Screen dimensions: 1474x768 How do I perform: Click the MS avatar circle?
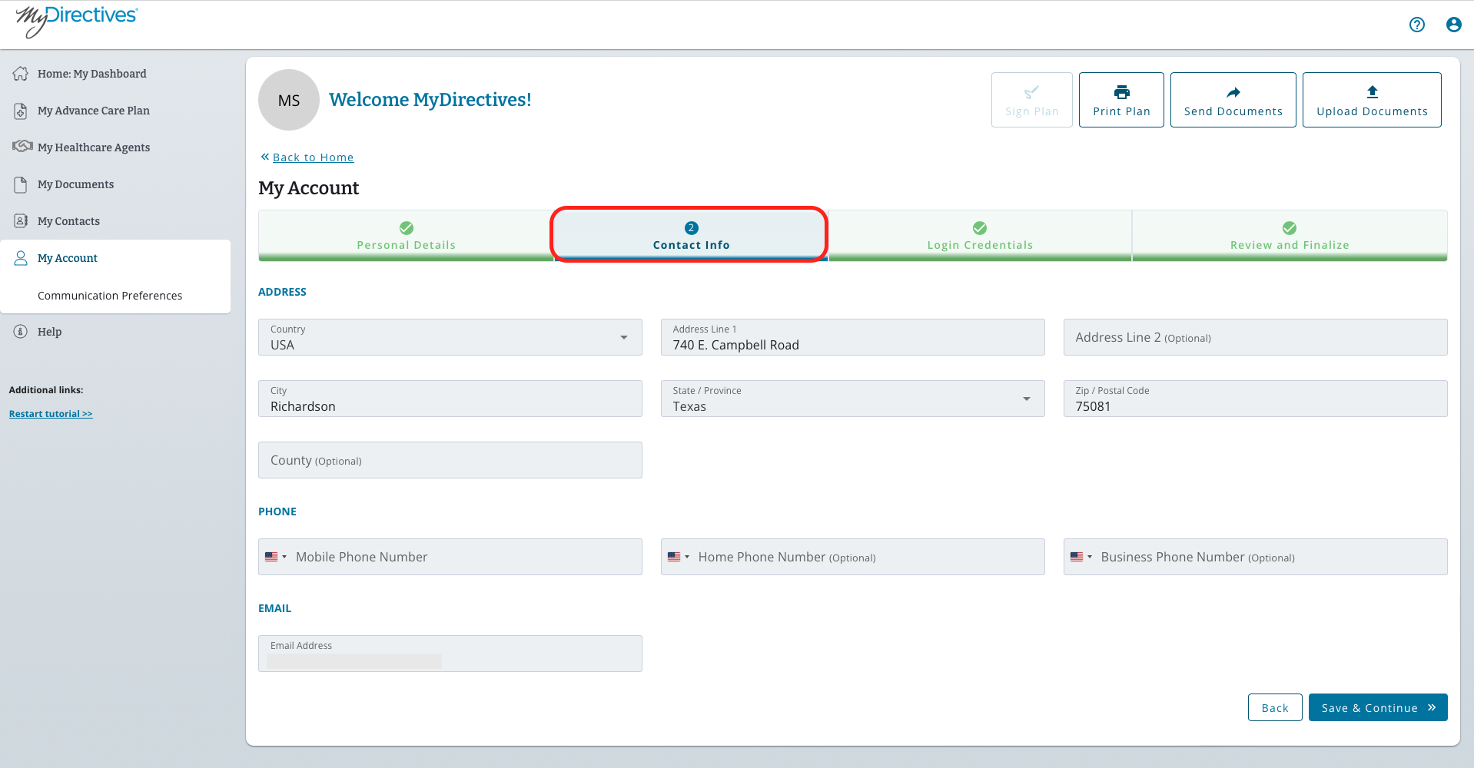coord(289,100)
